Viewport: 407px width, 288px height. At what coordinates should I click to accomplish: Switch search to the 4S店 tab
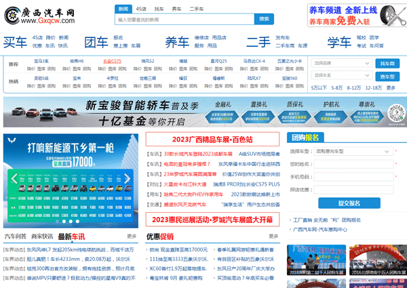point(141,9)
